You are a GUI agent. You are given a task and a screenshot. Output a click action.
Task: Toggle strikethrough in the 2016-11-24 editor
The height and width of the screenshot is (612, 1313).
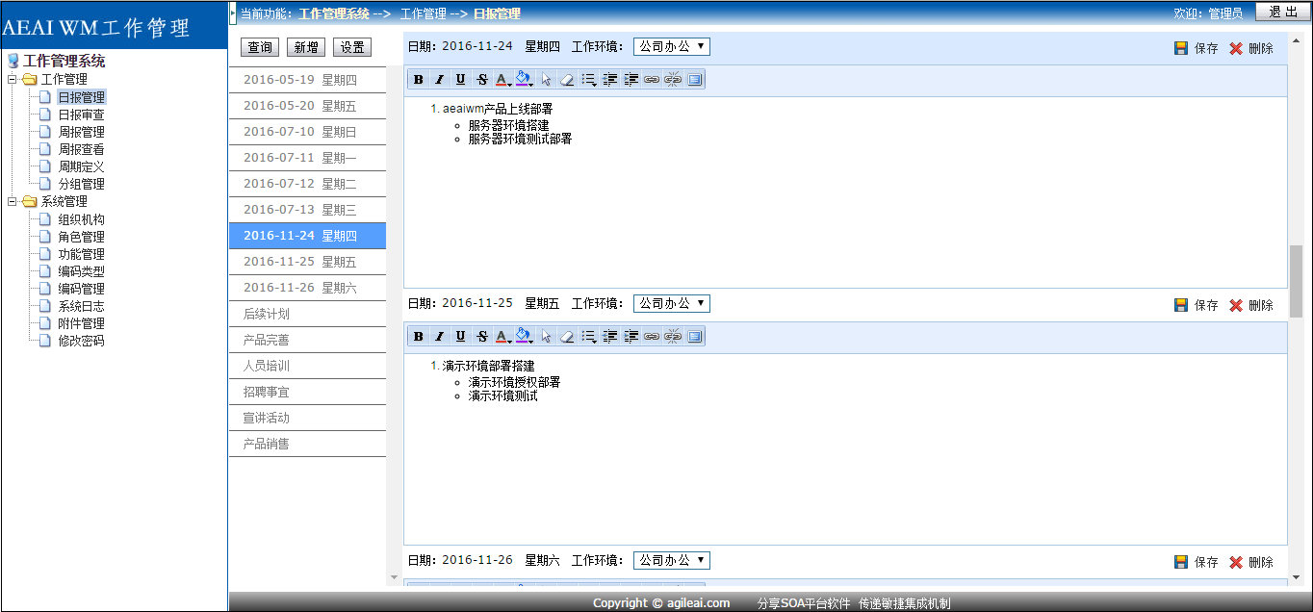coord(482,80)
